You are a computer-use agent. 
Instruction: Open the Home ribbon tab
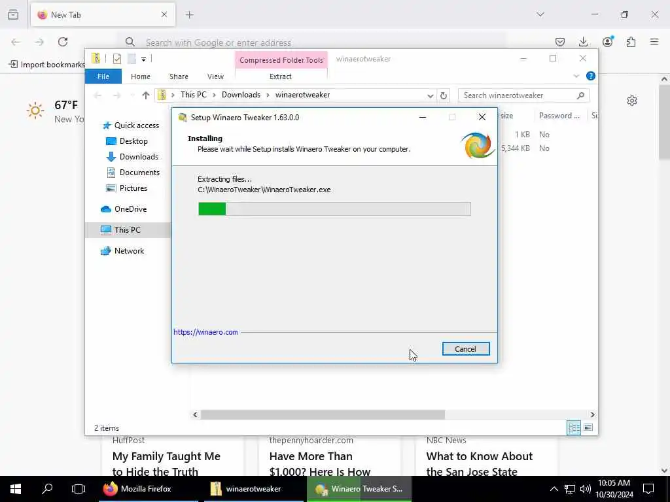pyautogui.click(x=141, y=76)
